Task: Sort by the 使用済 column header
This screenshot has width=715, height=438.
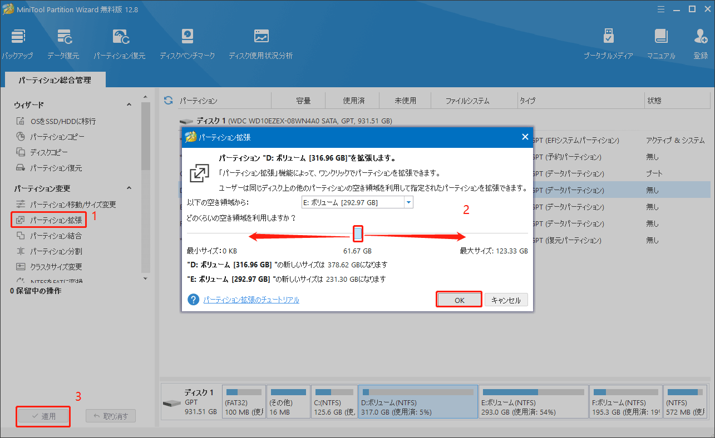Action: click(x=353, y=101)
